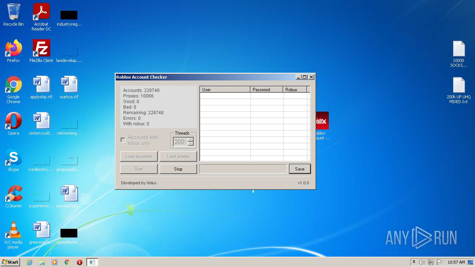Click the User column header

point(225,90)
